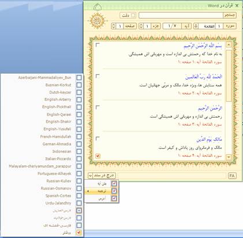Enable the English-Yusufali translation checkbox
The image size is (243, 238).
click(79, 129)
